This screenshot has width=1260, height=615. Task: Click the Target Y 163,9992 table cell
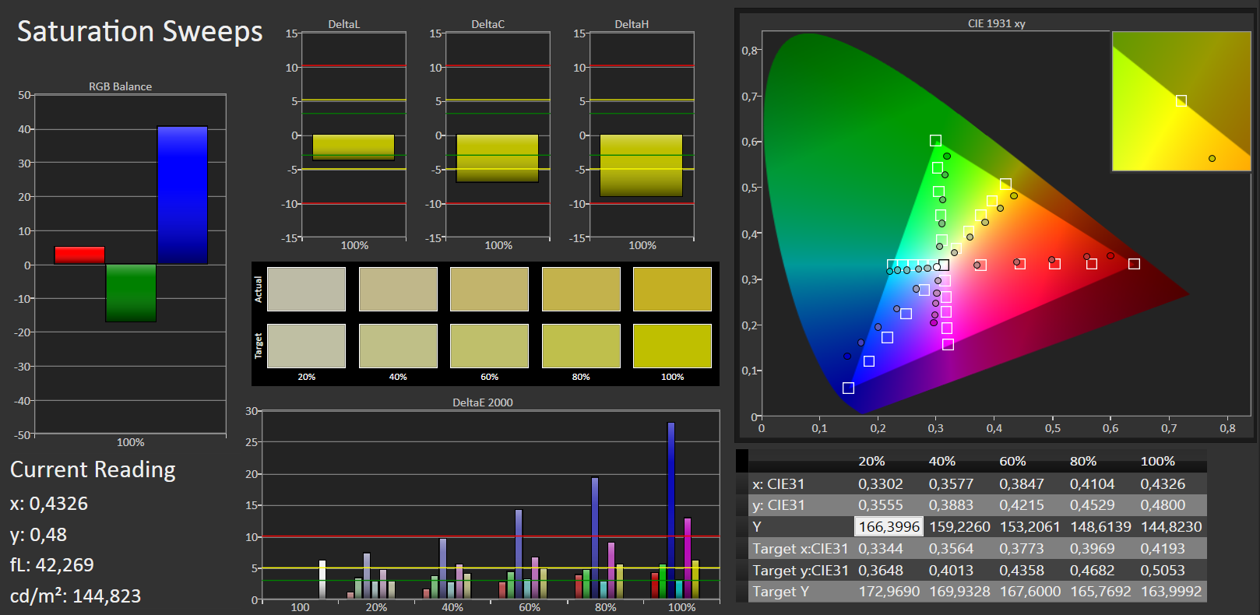(x=1171, y=592)
